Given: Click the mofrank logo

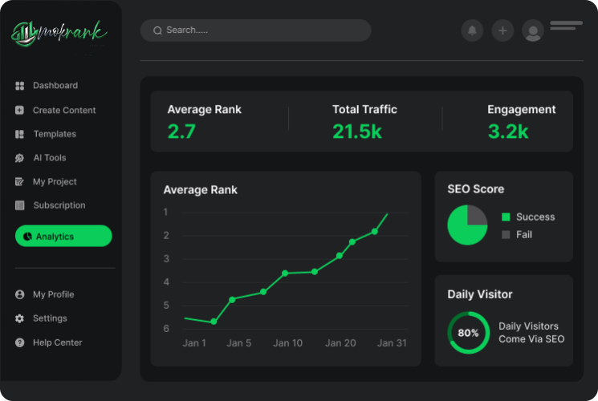Looking at the screenshot, I should 59,34.
